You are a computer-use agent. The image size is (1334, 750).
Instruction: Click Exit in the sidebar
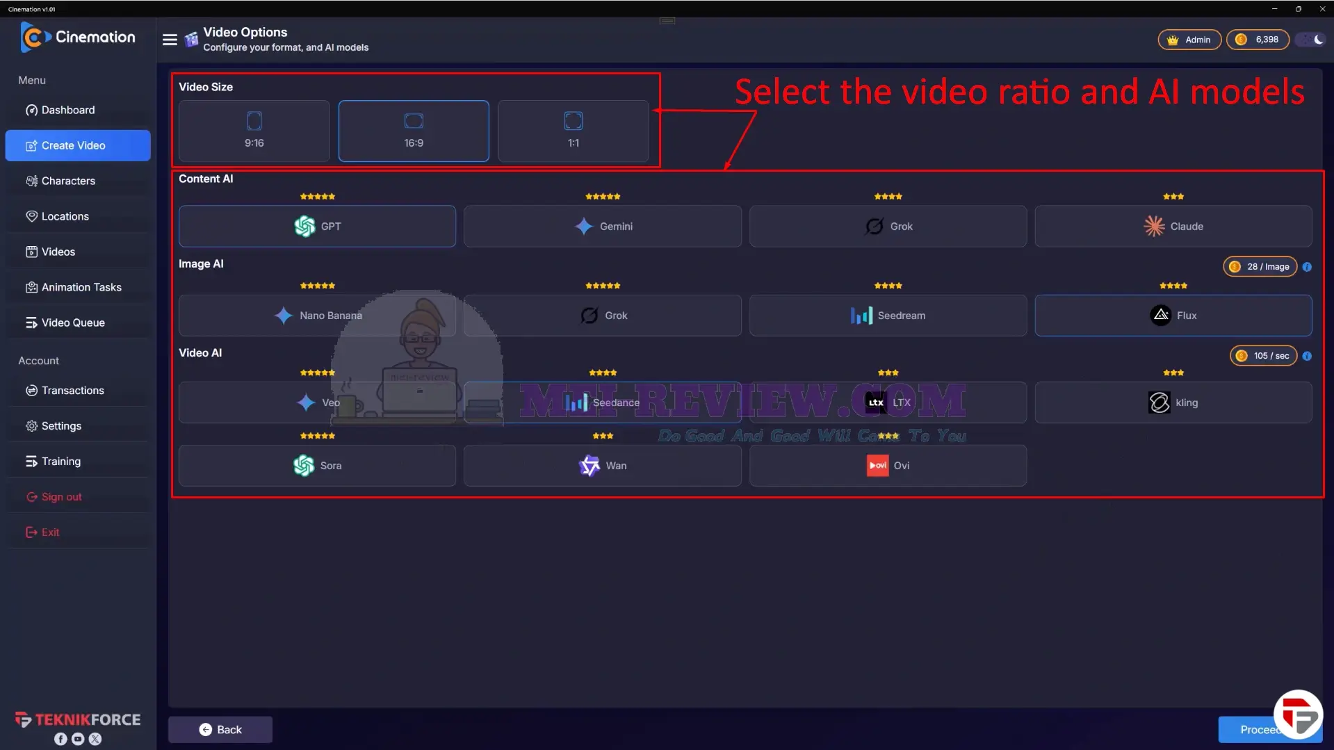[x=78, y=532]
